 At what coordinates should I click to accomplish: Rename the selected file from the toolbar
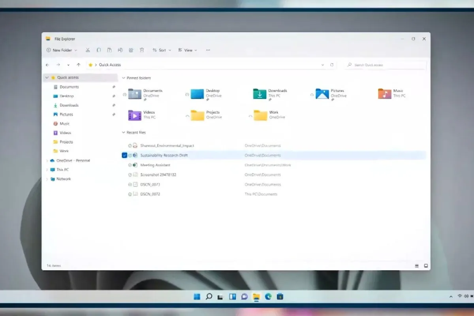[x=120, y=50]
